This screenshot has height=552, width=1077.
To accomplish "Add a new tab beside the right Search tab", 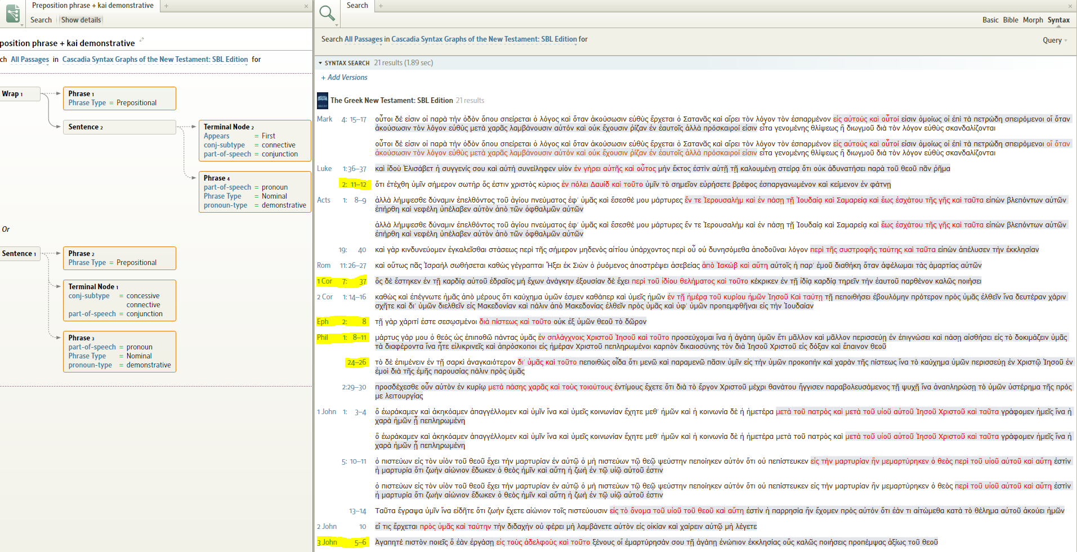I will click(x=381, y=6).
